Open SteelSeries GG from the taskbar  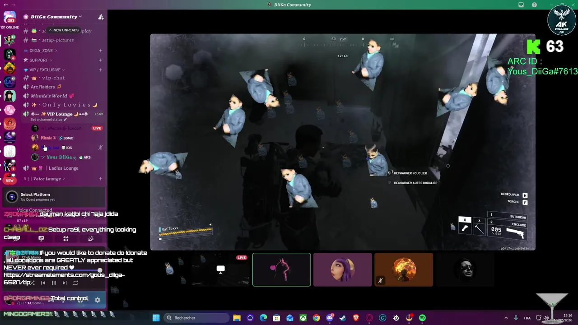click(x=396, y=318)
